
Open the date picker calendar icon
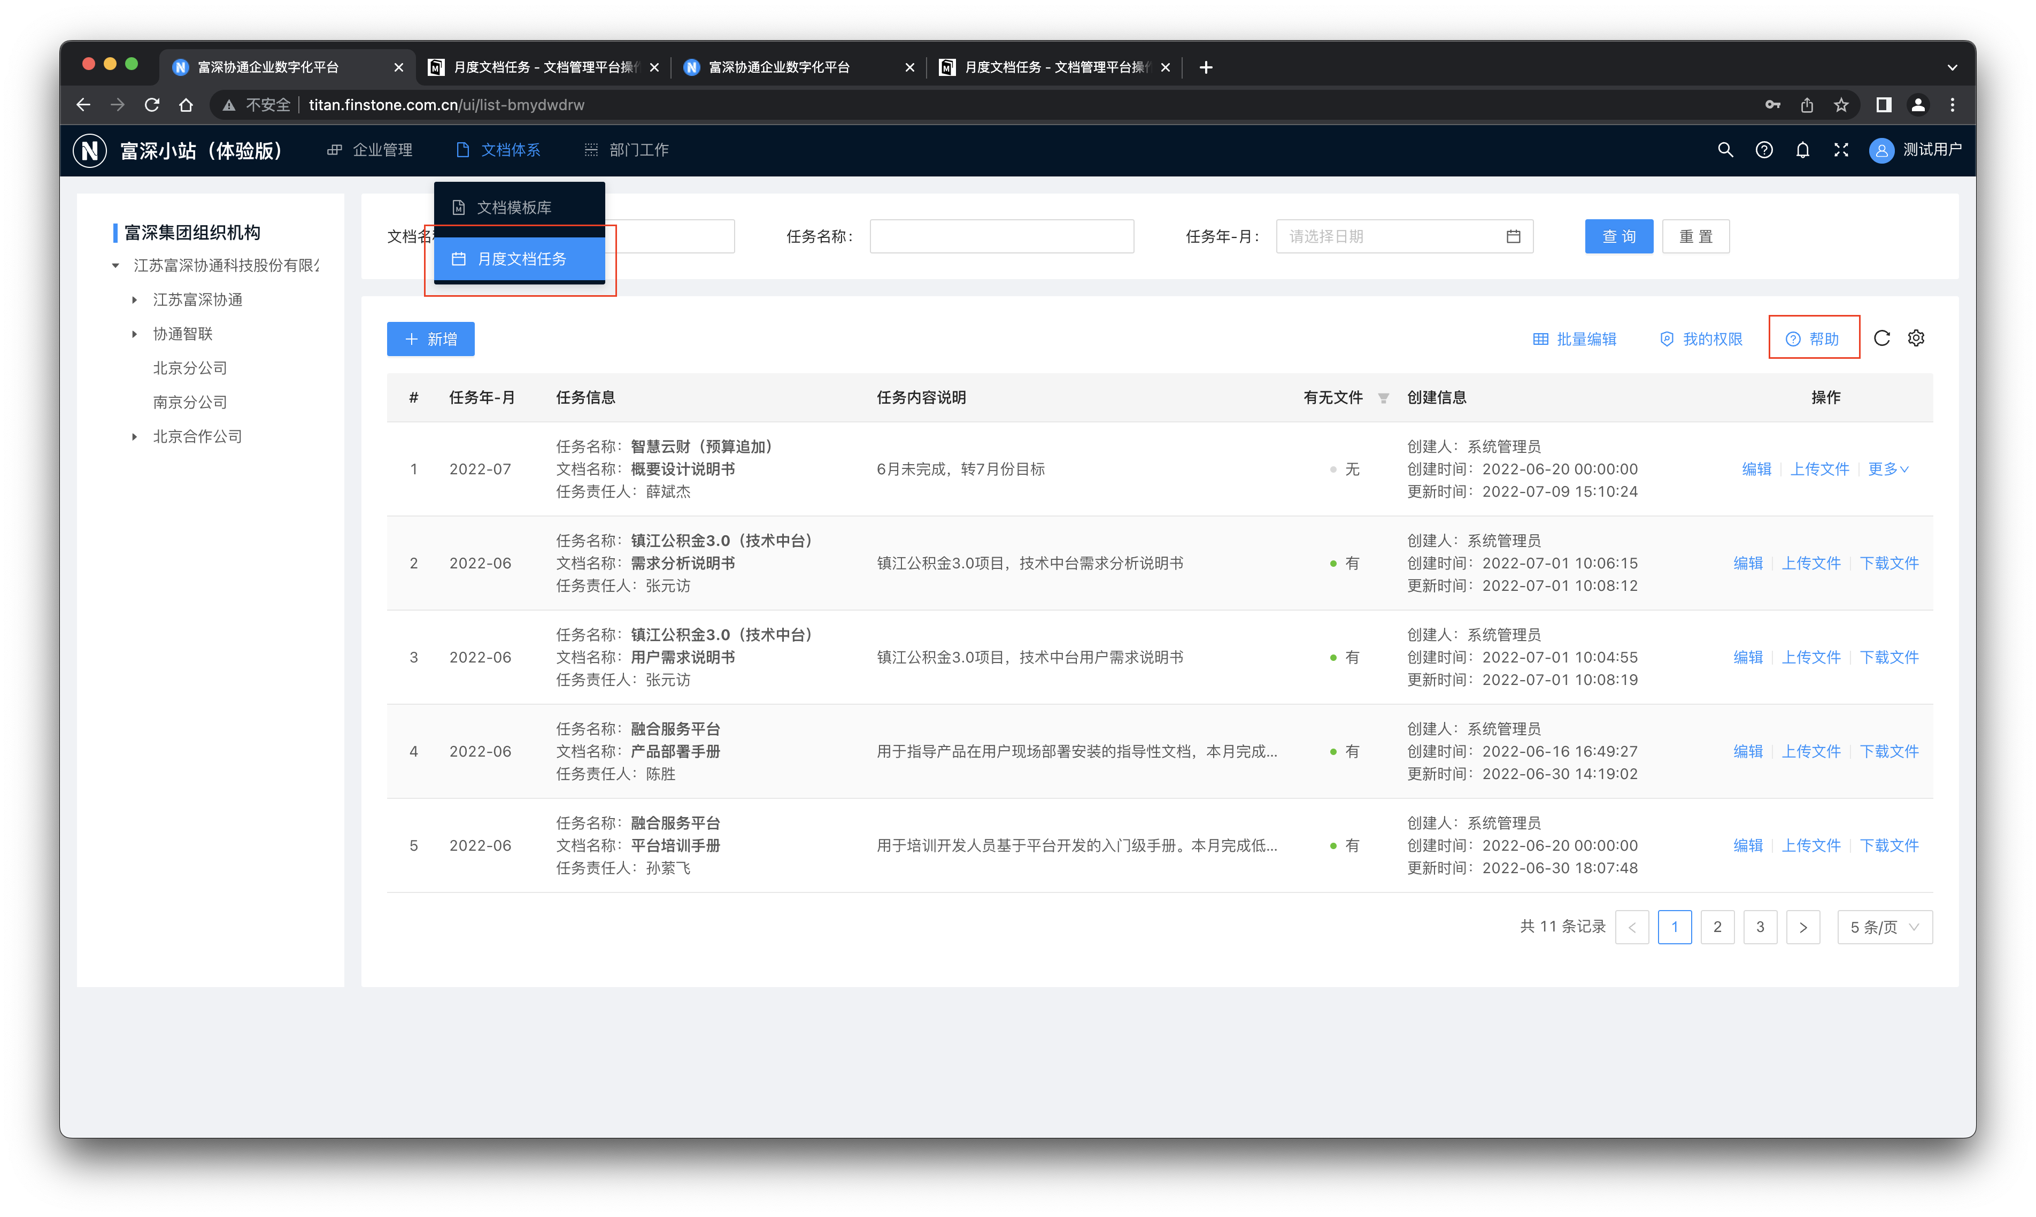[x=1513, y=236]
